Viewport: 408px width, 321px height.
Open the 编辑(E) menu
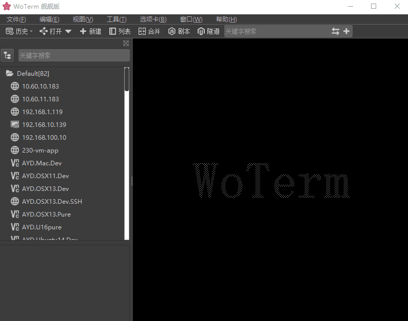pyautogui.click(x=49, y=19)
